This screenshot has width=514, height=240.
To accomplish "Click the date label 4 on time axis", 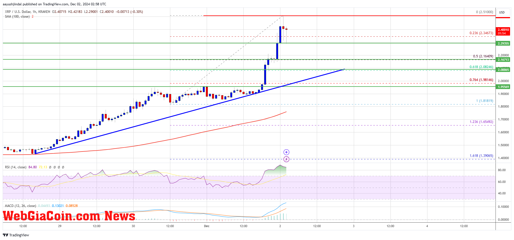I will coord(427,226).
